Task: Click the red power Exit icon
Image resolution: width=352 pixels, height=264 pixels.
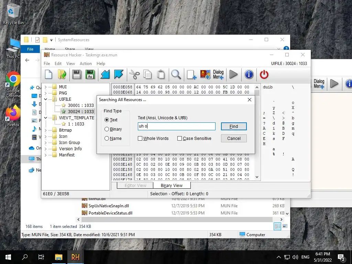Action: pos(264,74)
